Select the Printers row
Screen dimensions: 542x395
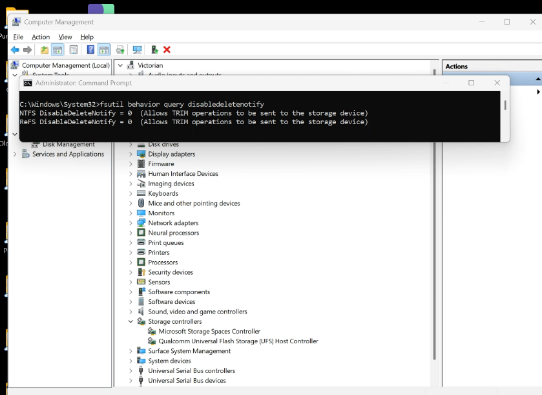[x=159, y=253]
